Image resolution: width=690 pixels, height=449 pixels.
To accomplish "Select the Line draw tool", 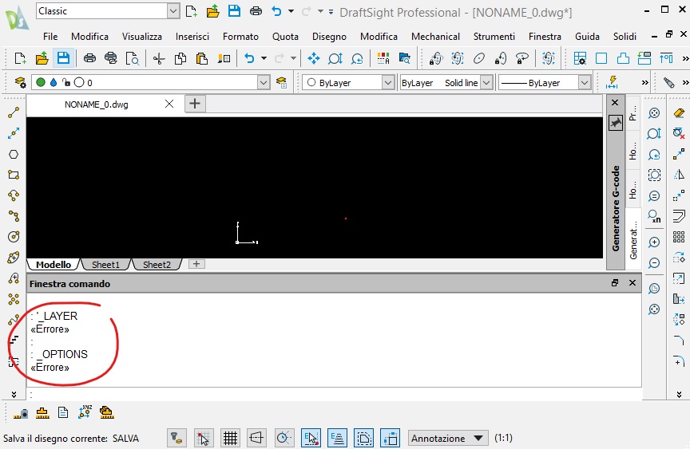I will click(14, 113).
